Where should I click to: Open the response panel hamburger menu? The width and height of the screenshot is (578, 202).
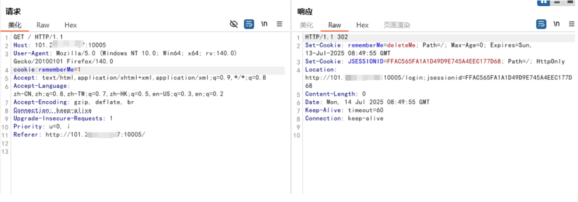click(x=571, y=24)
